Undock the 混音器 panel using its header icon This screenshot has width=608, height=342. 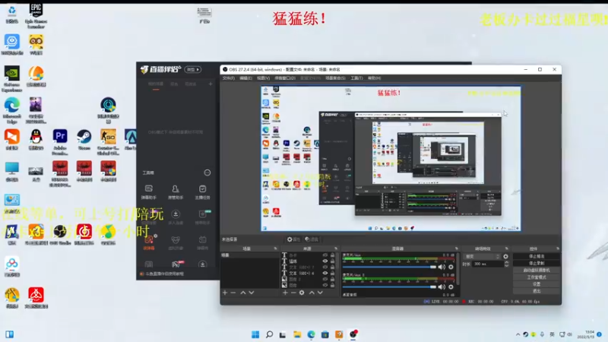pyautogui.click(x=457, y=249)
